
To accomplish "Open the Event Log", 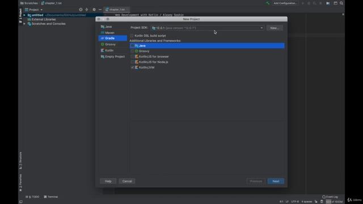I will click(330, 197).
